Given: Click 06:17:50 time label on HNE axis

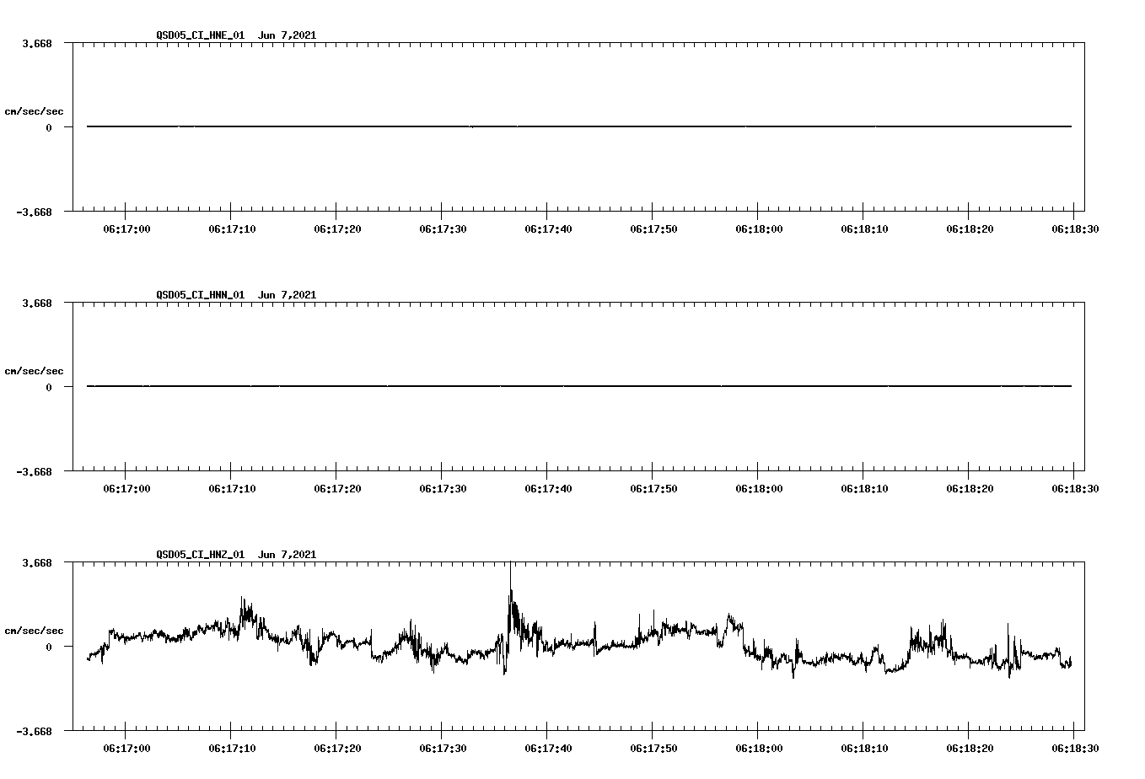Looking at the screenshot, I should pos(653,228).
